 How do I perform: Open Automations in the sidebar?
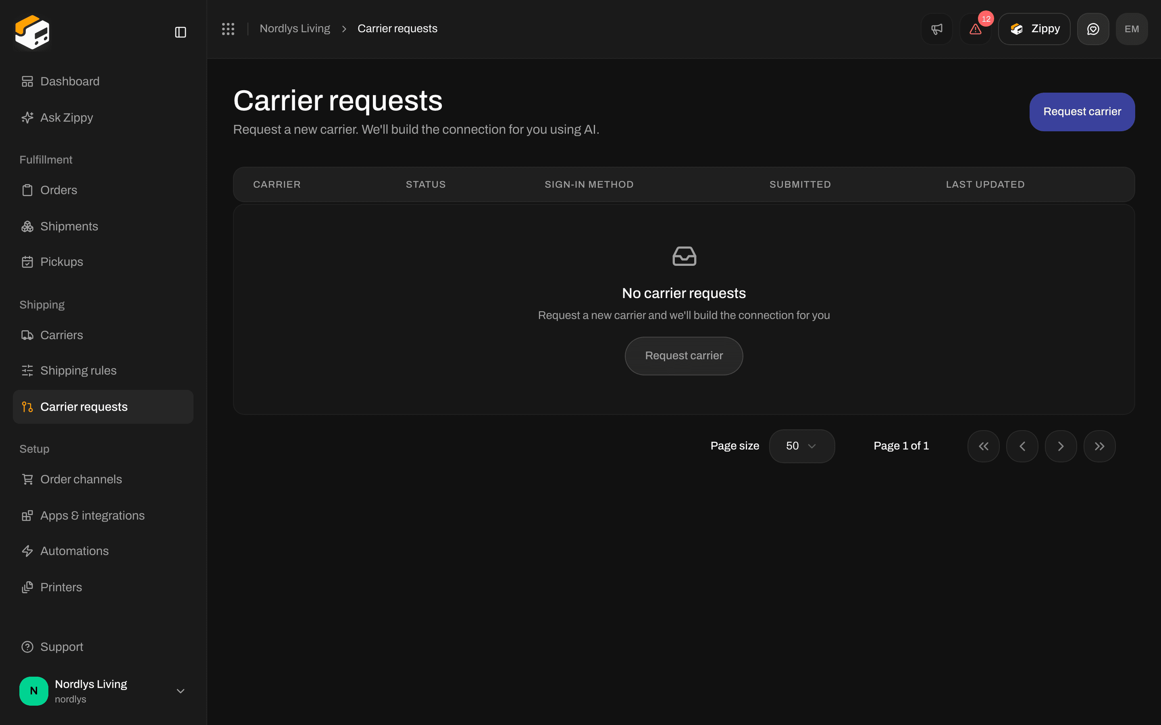[x=103, y=551]
